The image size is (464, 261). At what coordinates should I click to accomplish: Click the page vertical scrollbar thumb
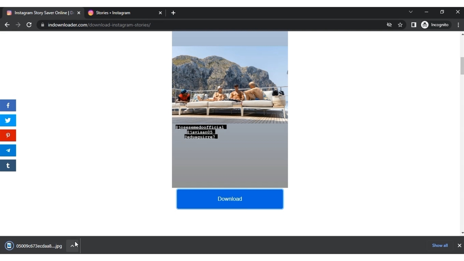tap(462, 66)
